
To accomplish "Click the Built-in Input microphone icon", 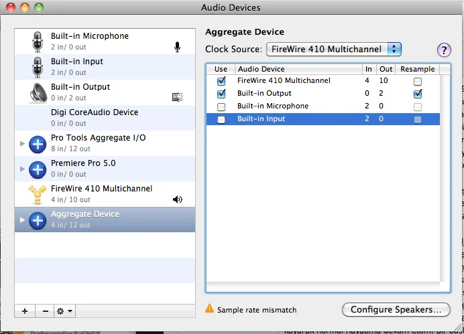I will point(38,68).
